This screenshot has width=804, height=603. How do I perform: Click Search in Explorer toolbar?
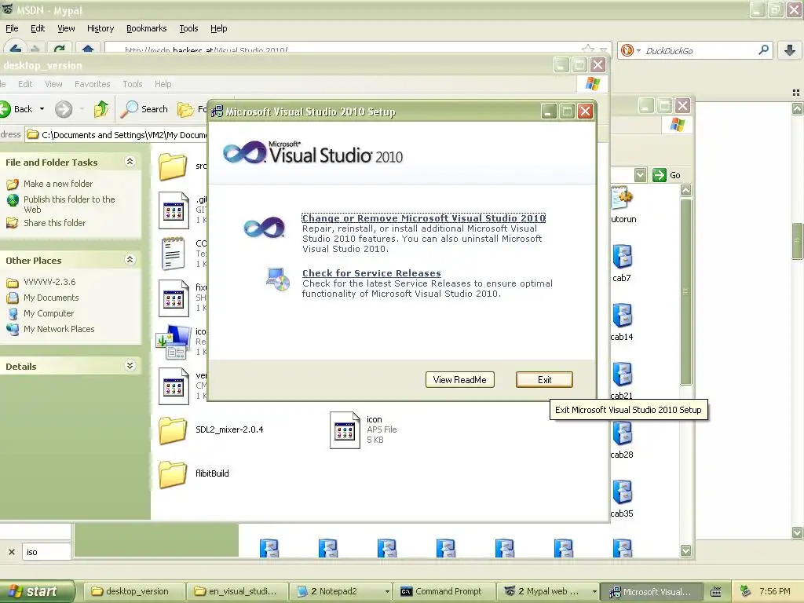coord(144,109)
